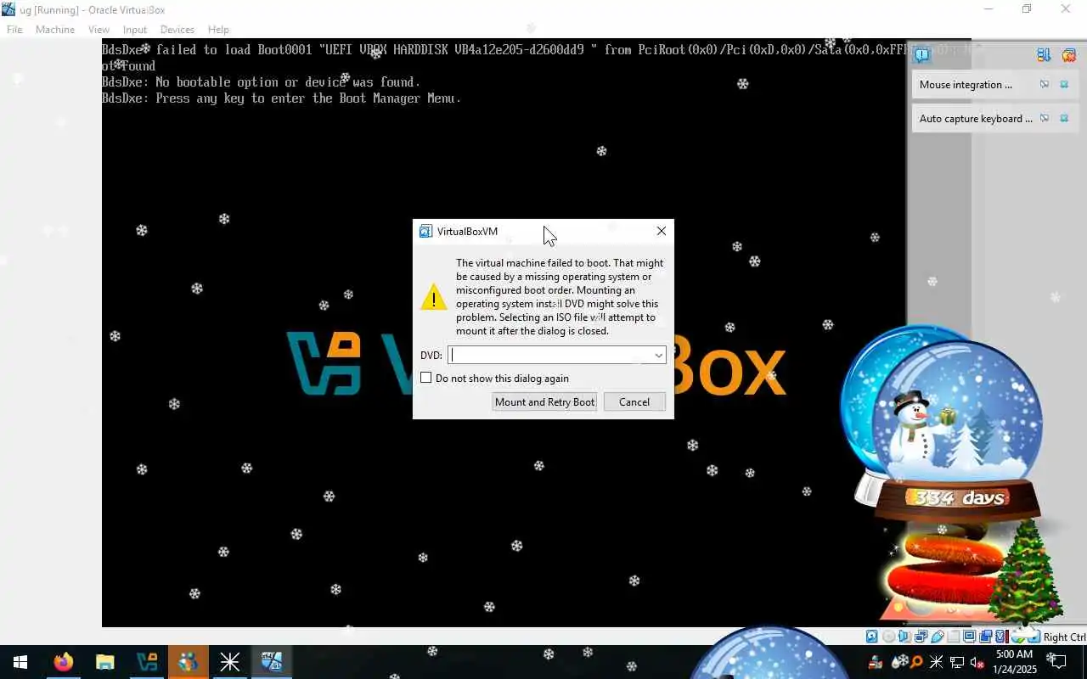Image resolution: width=1087 pixels, height=679 pixels.
Task: Click the audio status bar icon
Action: tap(904, 637)
